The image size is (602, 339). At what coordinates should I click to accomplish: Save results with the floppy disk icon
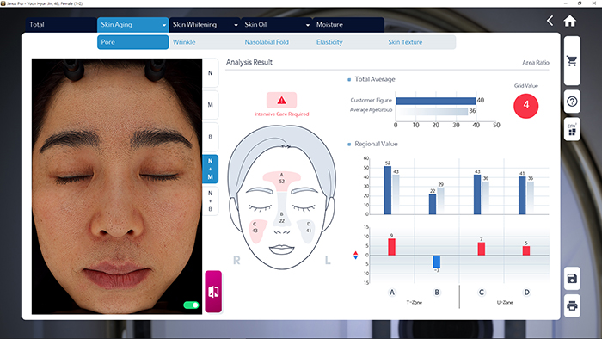[x=572, y=278]
